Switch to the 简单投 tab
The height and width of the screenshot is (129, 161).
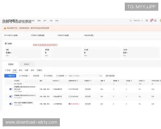coord(27,64)
